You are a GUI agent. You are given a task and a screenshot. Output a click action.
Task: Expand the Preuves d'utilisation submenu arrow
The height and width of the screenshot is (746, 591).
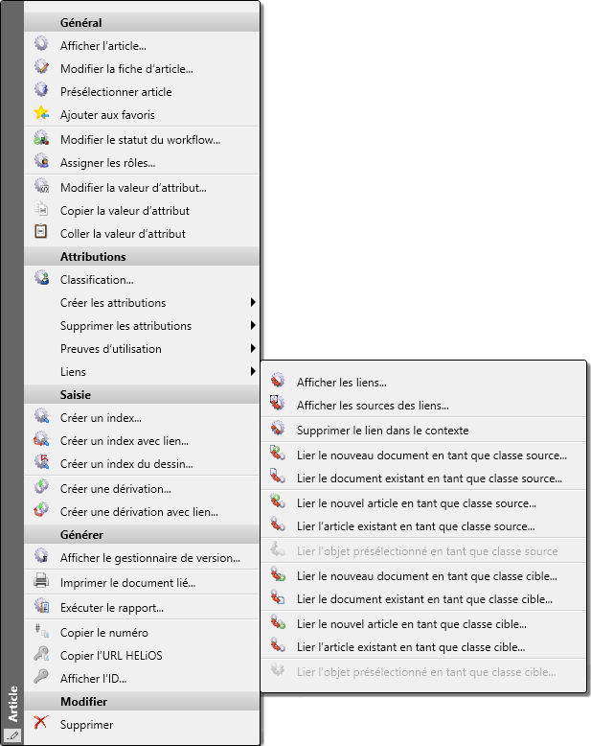253,348
